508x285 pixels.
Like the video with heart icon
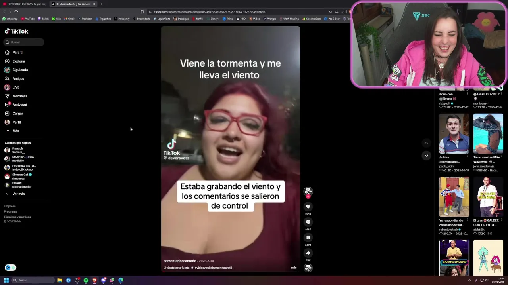(308, 206)
